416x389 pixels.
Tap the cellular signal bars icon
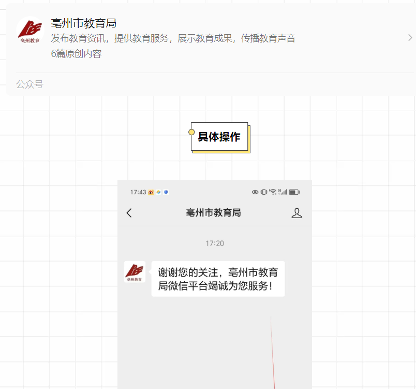[283, 192]
